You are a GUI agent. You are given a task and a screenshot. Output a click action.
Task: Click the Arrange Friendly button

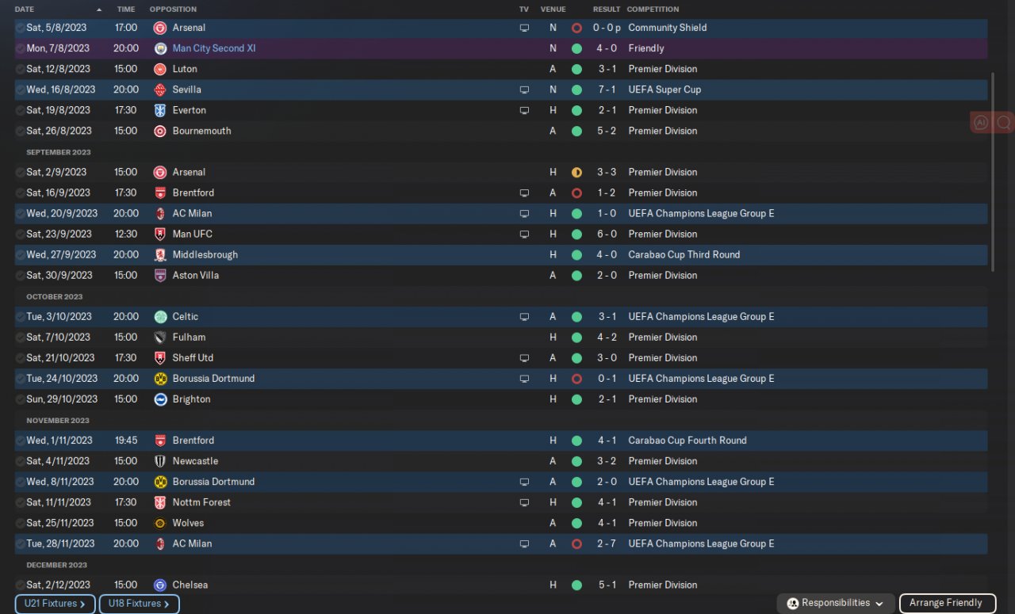946,603
